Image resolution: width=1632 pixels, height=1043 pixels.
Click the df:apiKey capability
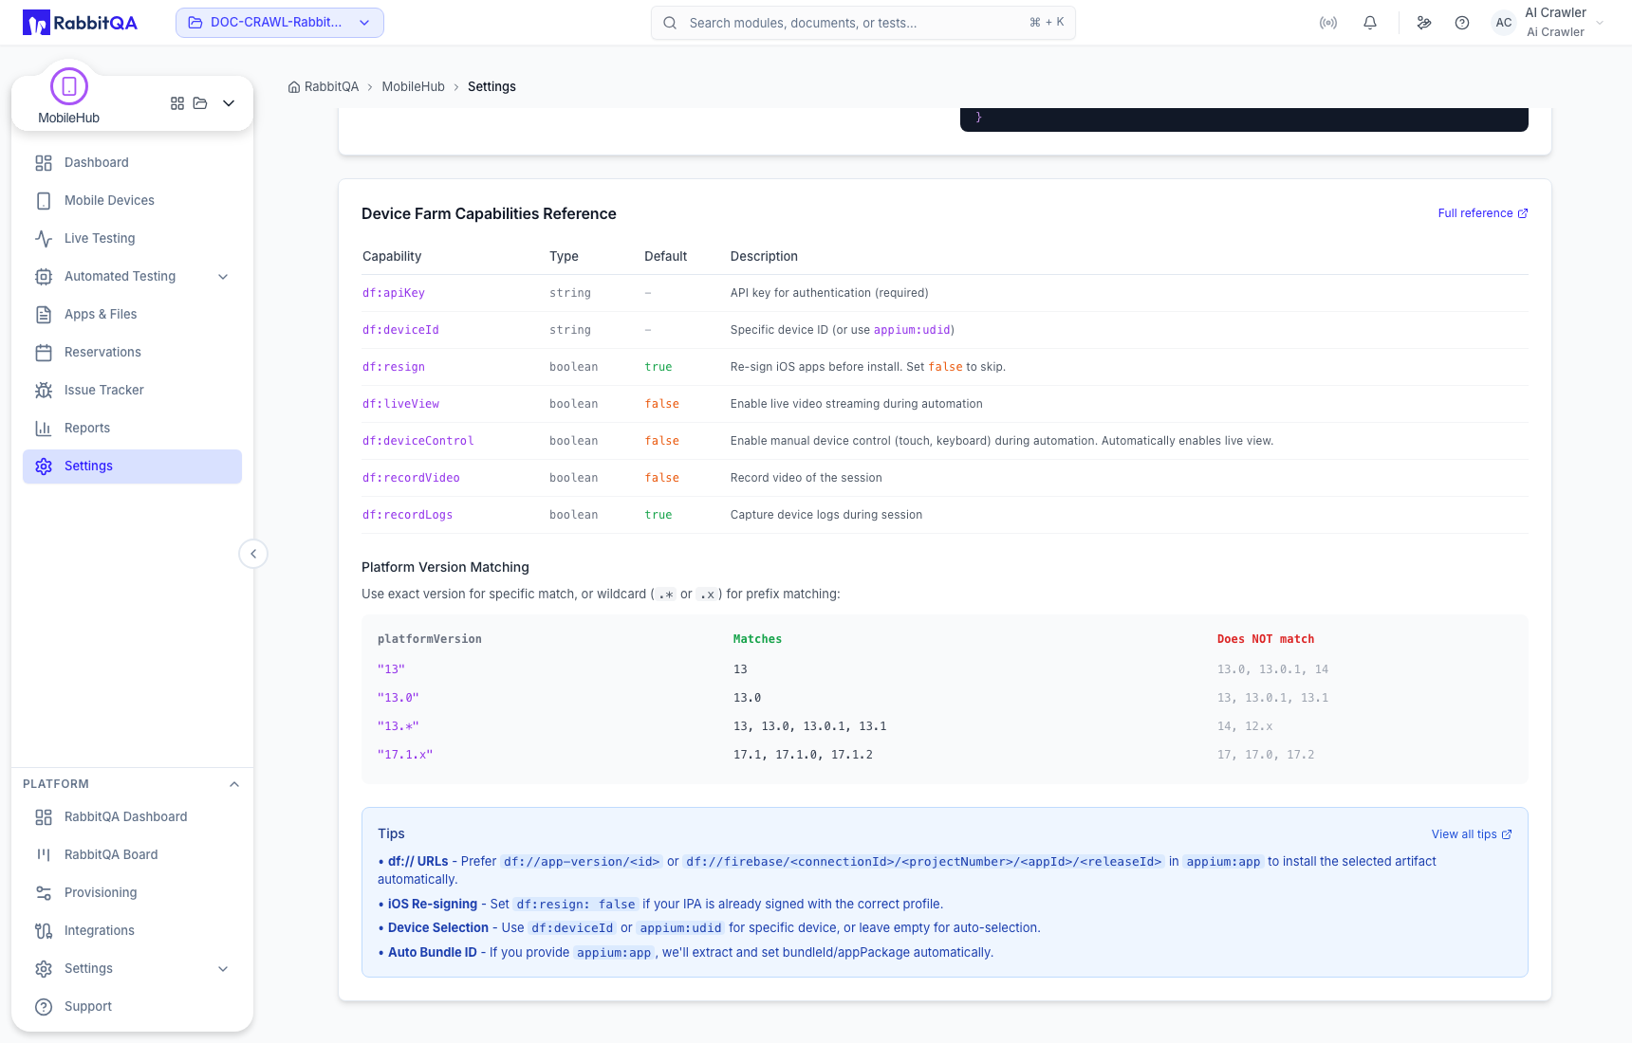(394, 293)
